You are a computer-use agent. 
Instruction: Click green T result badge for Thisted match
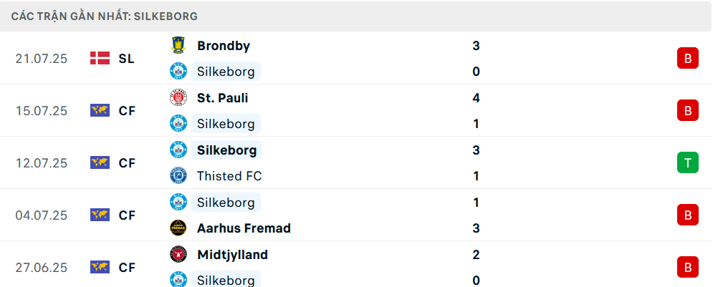pyautogui.click(x=688, y=162)
